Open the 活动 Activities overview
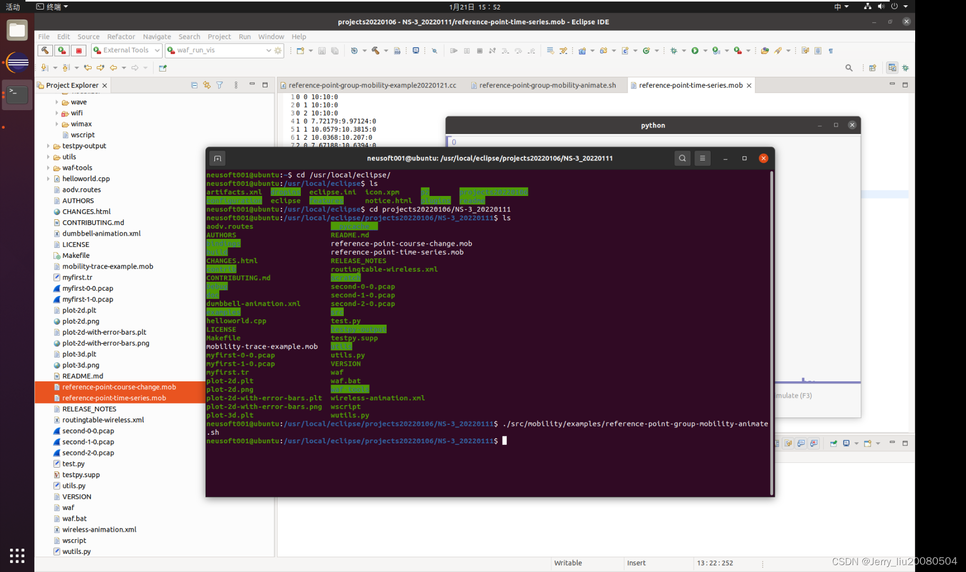Viewport: 966px width, 572px height. pyautogui.click(x=13, y=7)
